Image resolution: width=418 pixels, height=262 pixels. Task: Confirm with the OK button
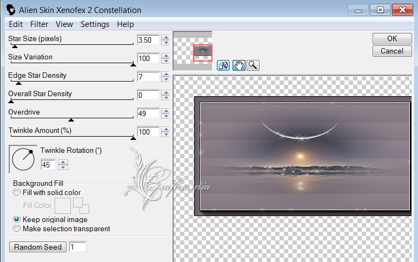click(x=392, y=38)
